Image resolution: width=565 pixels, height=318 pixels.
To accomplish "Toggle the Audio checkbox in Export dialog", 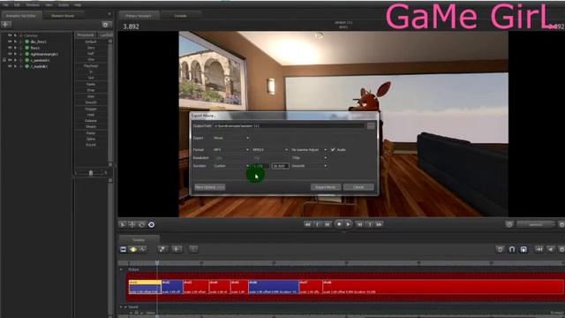I will point(333,149).
